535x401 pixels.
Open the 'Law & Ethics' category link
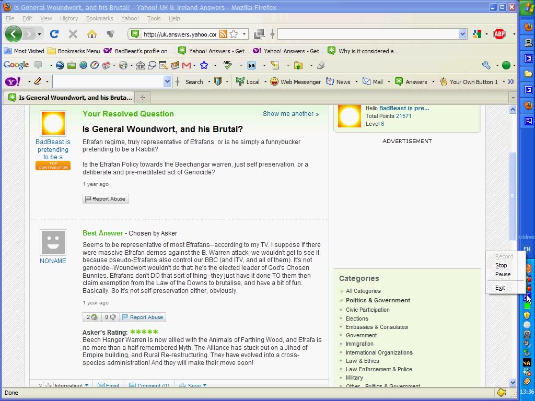tap(363, 361)
